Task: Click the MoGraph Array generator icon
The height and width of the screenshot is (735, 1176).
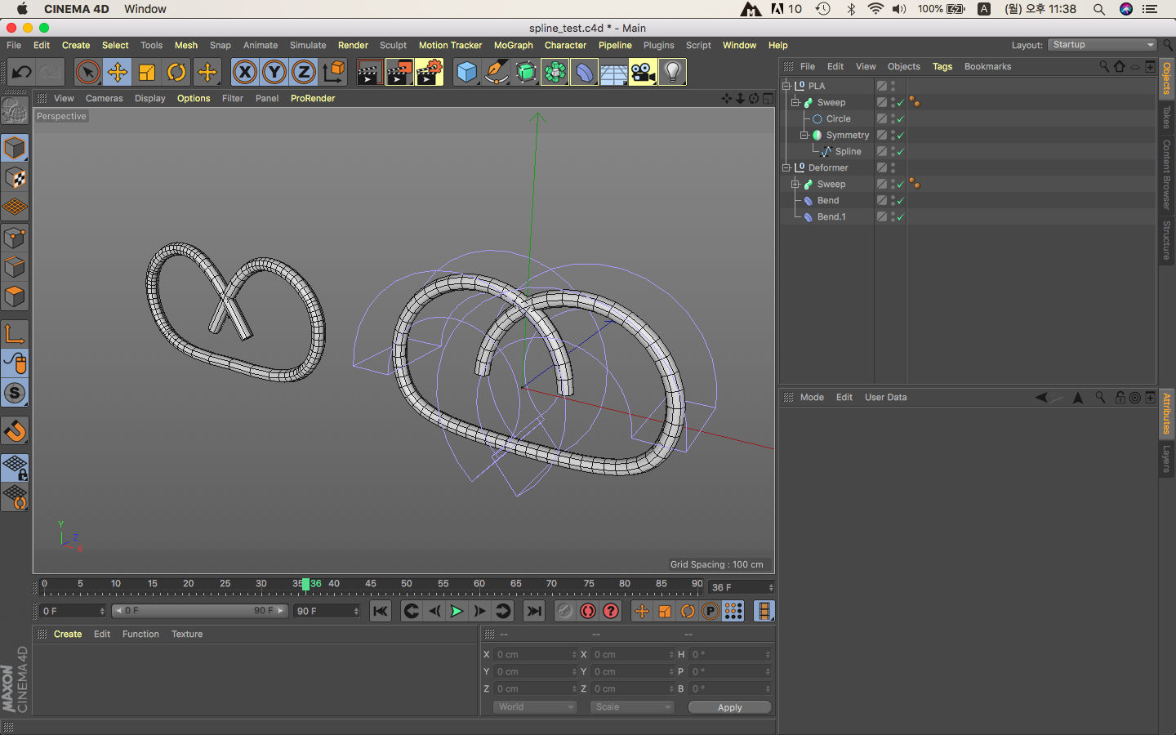Action: 555,72
